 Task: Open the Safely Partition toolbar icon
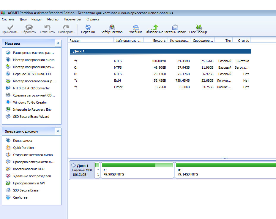point(112,27)
